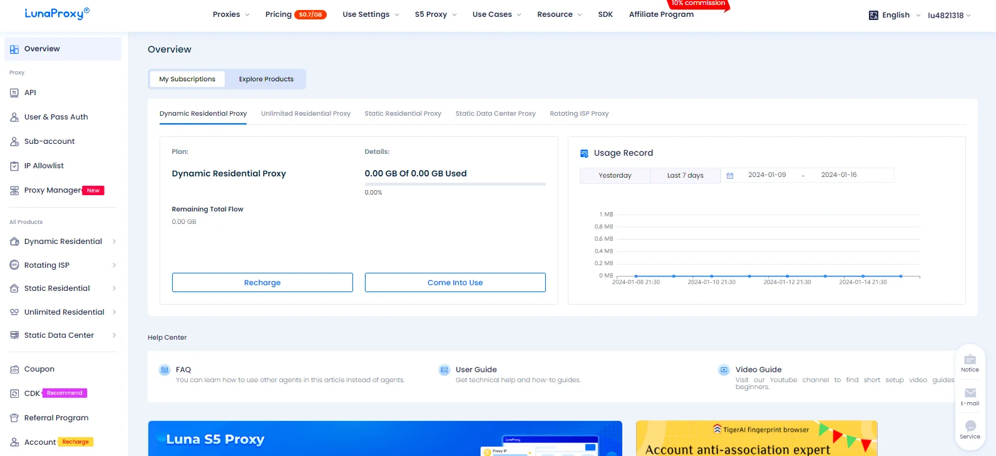Select the Yesterday range toggle
996x456 pixels.
pos(615,176)
